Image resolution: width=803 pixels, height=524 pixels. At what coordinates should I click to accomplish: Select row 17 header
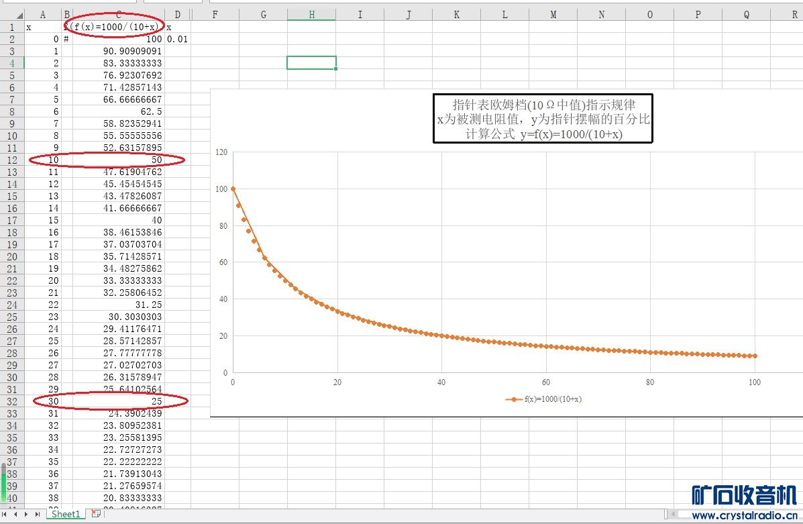12,220
